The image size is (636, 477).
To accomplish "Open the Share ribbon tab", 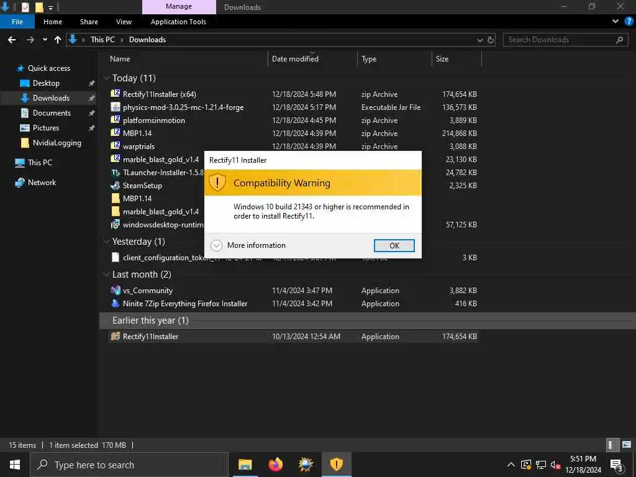I will point(89,22).
